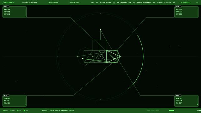Click the PIT 776 reading
201x113 pixels.
pos(7,101)
